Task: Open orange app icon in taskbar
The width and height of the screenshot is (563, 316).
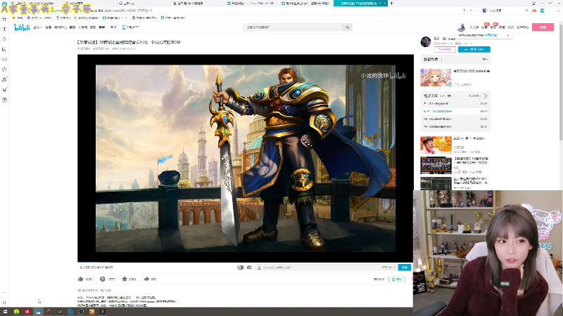Action: (92, 312)
